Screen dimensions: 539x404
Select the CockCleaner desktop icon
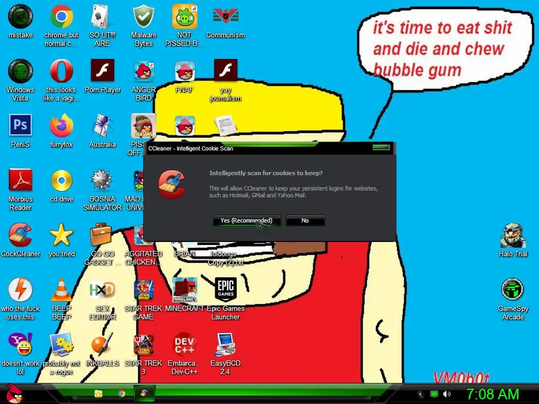(x=21, y=240)
